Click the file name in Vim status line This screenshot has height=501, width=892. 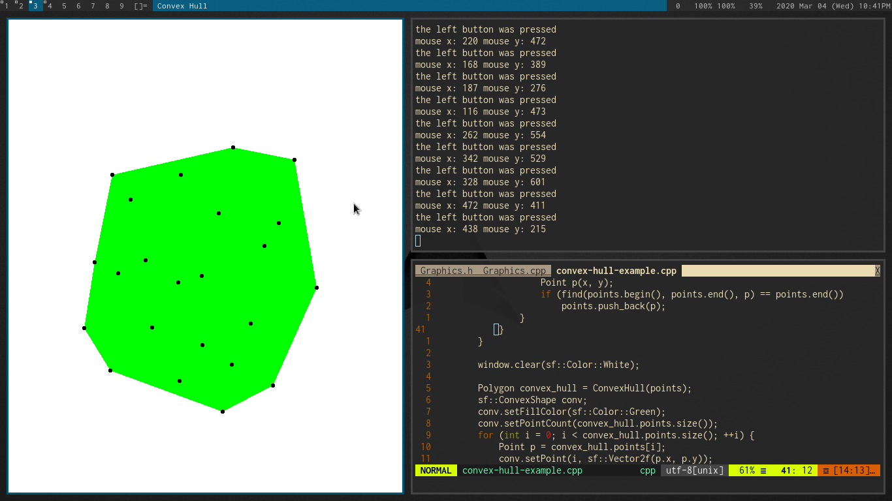(x=522, y=470)
